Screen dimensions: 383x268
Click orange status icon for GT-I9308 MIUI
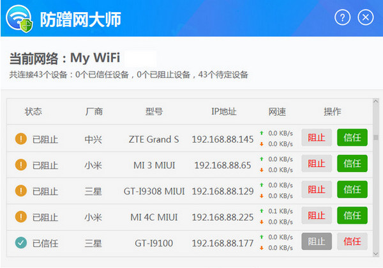pyautogui.click(x=20, y=191)
